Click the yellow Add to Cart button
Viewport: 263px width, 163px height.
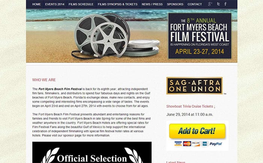coord(197,131)
